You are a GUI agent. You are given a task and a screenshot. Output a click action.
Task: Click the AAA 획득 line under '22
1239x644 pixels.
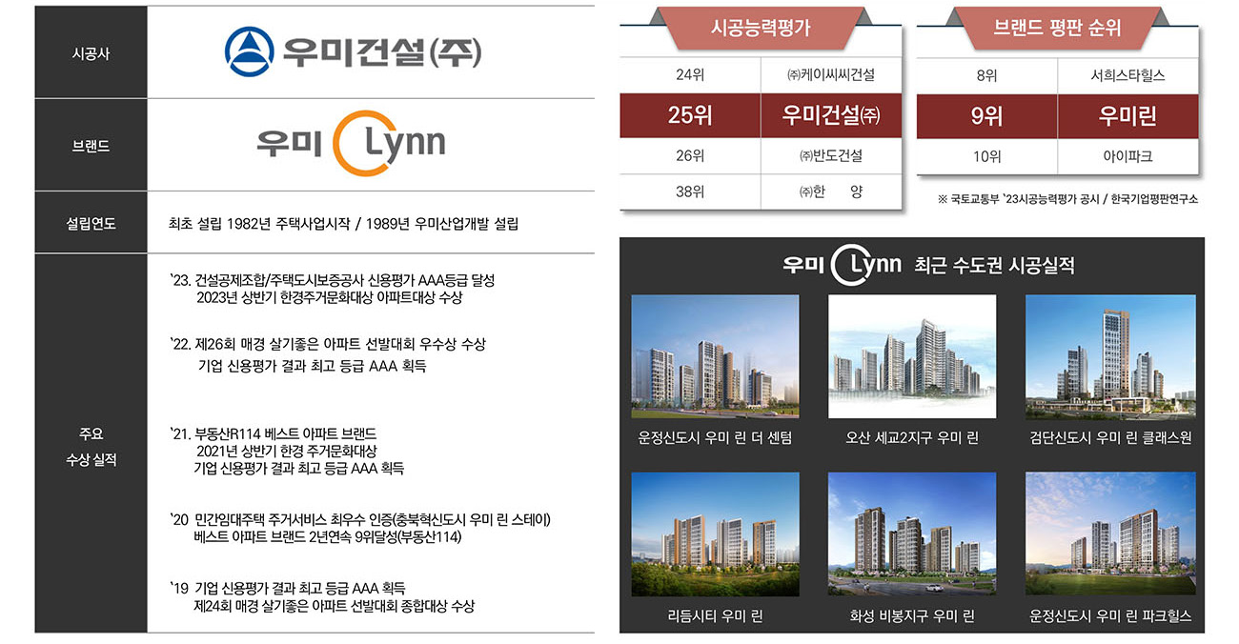tap(311, 366)
